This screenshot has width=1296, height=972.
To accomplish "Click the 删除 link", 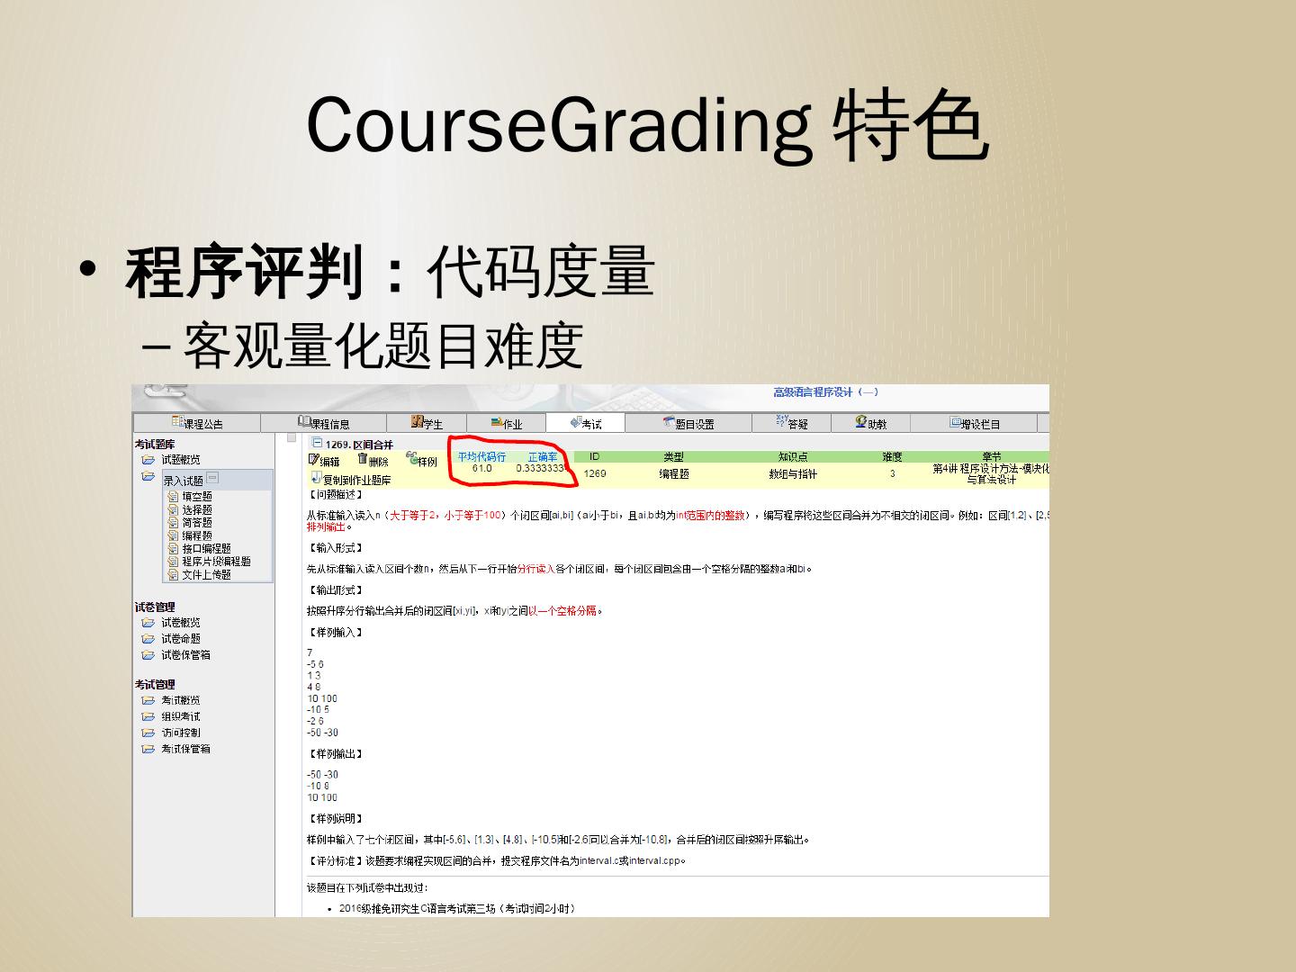I will pos(378,462).
